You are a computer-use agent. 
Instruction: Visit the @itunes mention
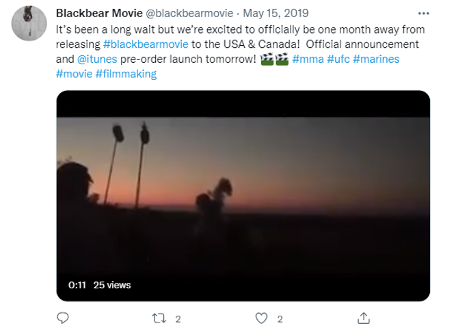point(97,59)
